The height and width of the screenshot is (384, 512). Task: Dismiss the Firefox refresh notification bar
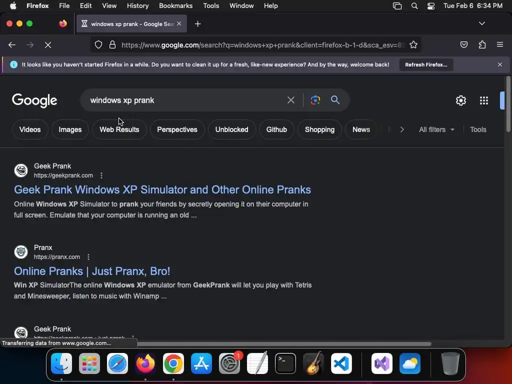[x=499, y=64]
